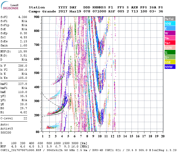Viewport: 177px width, 152px height.
Task: Pick the Vo- pink legend entry
Action: pyautogui.click(x=170, y=38)
